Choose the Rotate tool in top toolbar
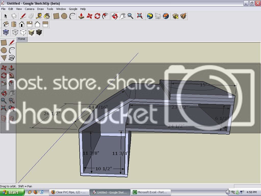 97,16
